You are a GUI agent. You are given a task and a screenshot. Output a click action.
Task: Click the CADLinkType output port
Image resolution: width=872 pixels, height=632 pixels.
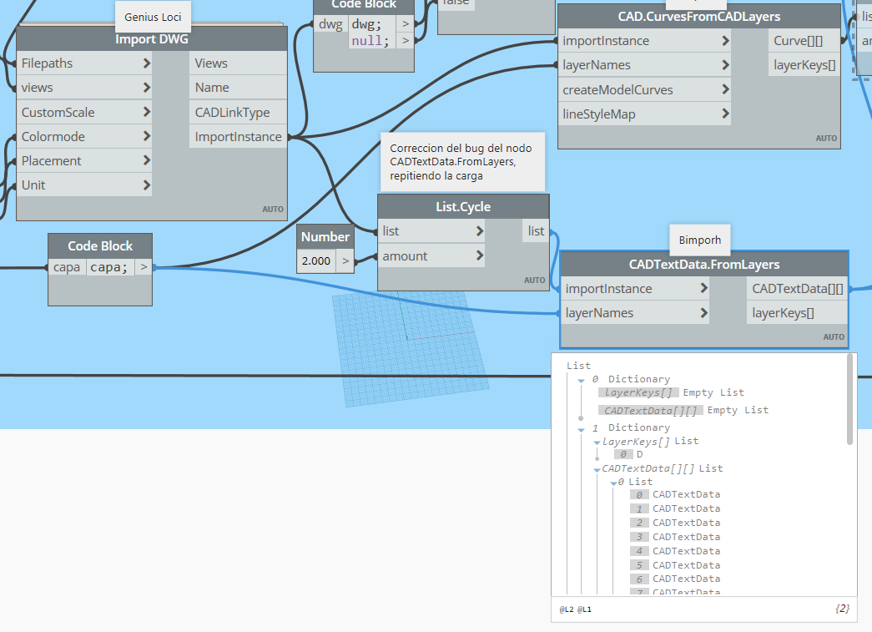coord(238,112)
